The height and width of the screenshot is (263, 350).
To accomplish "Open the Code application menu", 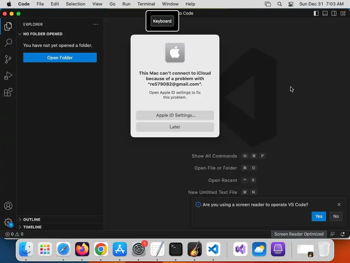I will 24,4.
